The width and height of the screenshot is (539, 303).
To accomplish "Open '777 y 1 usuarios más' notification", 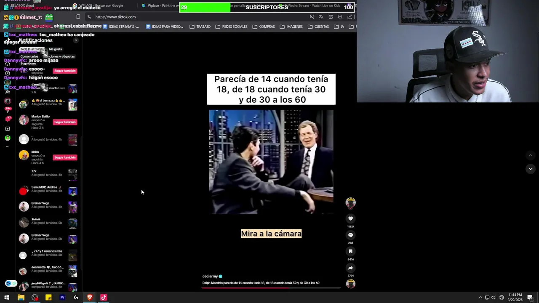I will pyautogui.click(x=48, y=255).
